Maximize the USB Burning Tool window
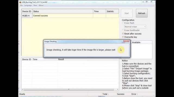This screenshot has height=97, width=174. click(x=147, y=2)
